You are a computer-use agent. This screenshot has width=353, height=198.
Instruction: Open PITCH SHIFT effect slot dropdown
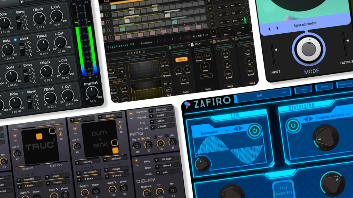[x=181, y=46]
